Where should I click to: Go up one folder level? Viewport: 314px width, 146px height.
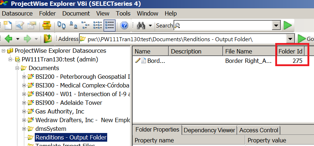point(48,39)
